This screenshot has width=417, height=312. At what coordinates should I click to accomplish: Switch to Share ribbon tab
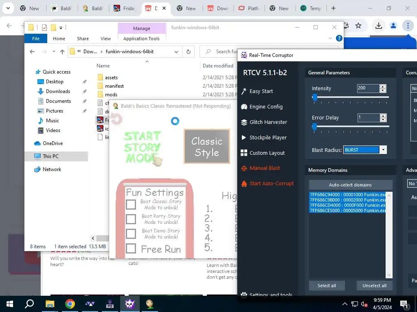tap(83, 39)
